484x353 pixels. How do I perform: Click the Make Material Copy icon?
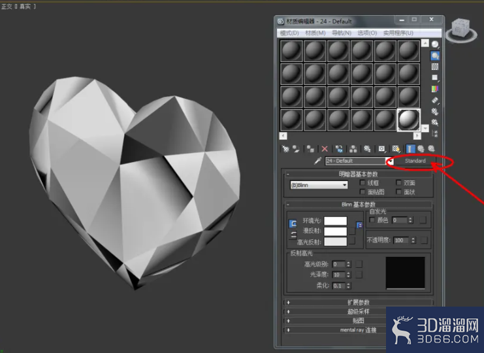pyautogui.click(x=339, y=149)
